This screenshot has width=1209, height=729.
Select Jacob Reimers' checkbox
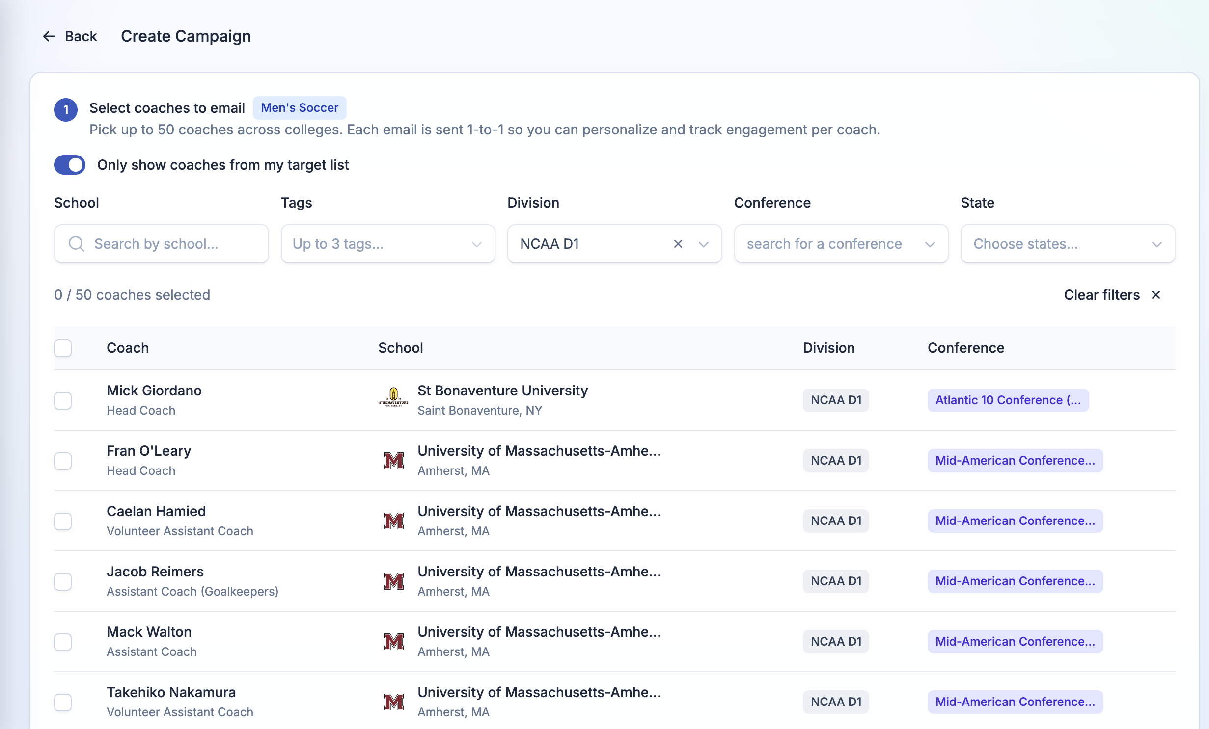(63, 581)
